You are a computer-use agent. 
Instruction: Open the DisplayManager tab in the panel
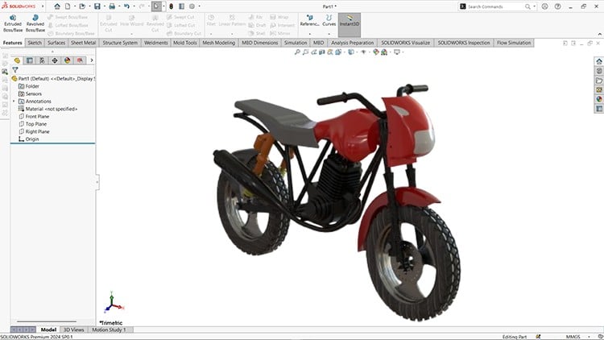[x=68, y=60]
